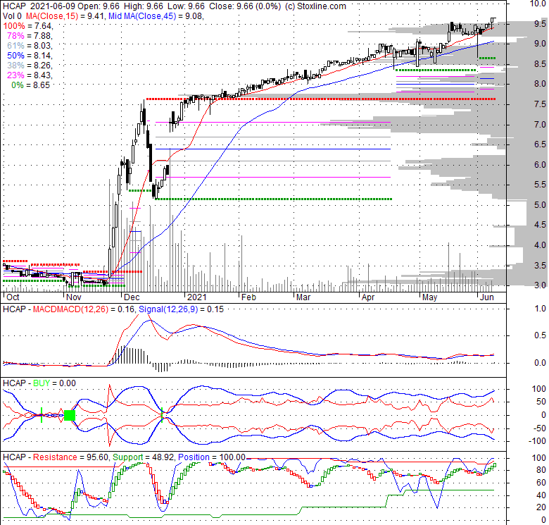Click the 78% = 7.88 level label
Screen dimensions: 549x525
click(30, 36)
